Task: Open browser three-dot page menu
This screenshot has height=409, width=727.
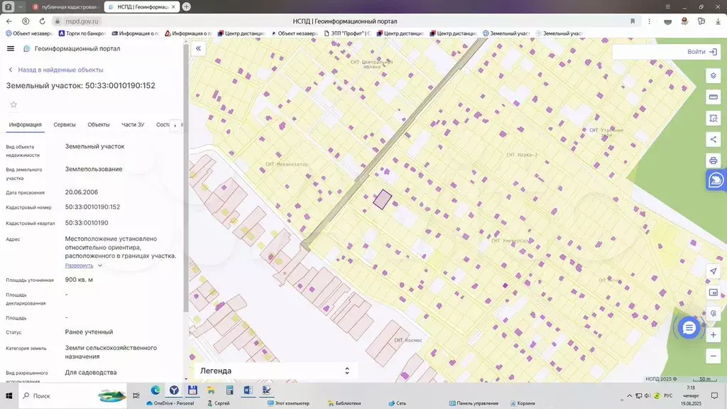Action: click(649, 21)
